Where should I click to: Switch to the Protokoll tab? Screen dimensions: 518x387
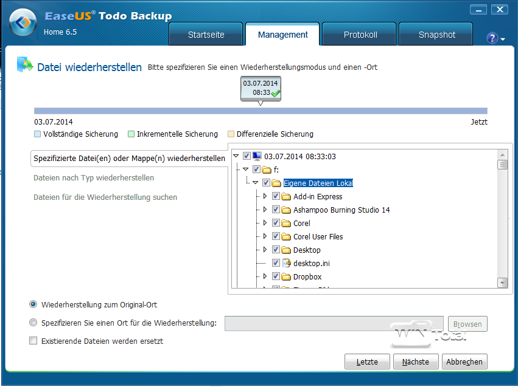tap(360, 35)
